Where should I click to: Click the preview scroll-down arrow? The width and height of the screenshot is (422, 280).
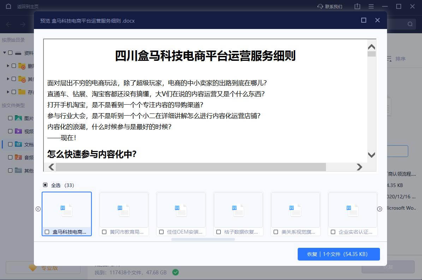(x=372, y=155)
